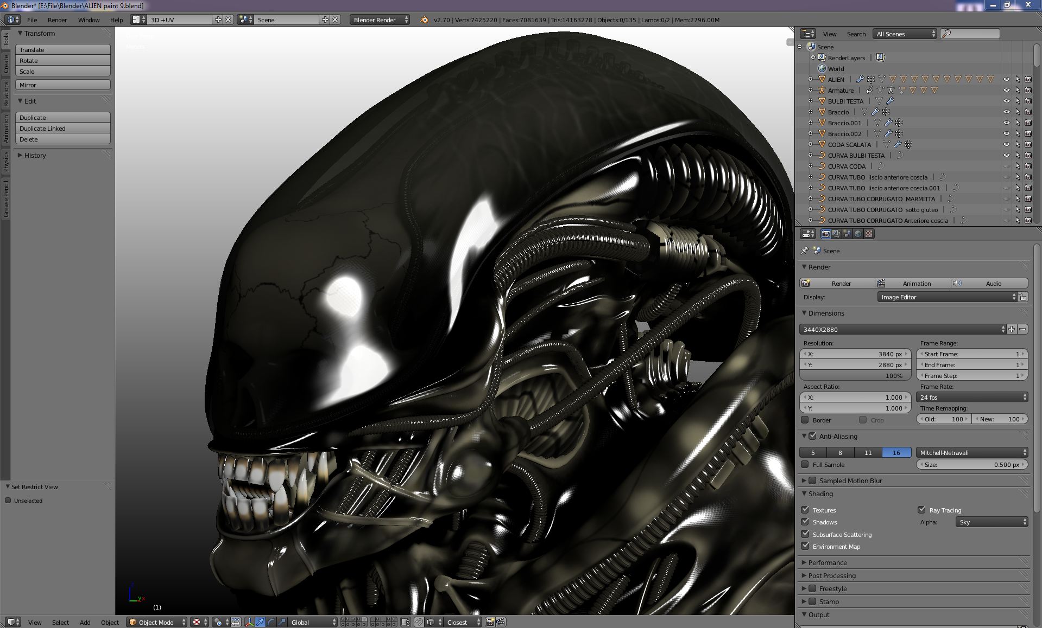Open the Image Editor display dropdown

coord(947,297)
